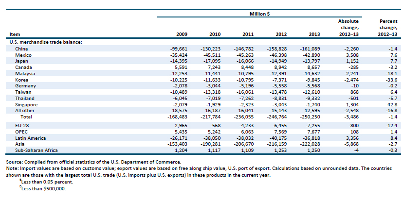Click the 'Source: Compiled from official statistics' line
403x200 pixels.
point(94,162)
